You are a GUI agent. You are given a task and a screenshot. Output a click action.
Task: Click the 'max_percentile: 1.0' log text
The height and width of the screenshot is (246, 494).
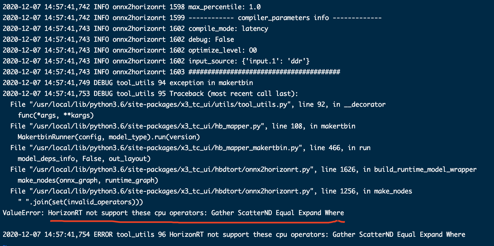click(224, 7)
